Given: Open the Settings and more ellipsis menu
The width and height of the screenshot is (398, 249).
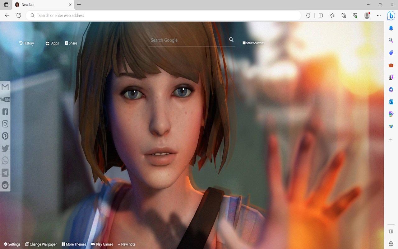Looking at the screenshot, I should coord(379,16).
